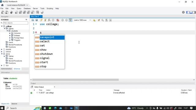Collapse the students table node
This screenshot has height=110, width=196.
click(7, 31)
